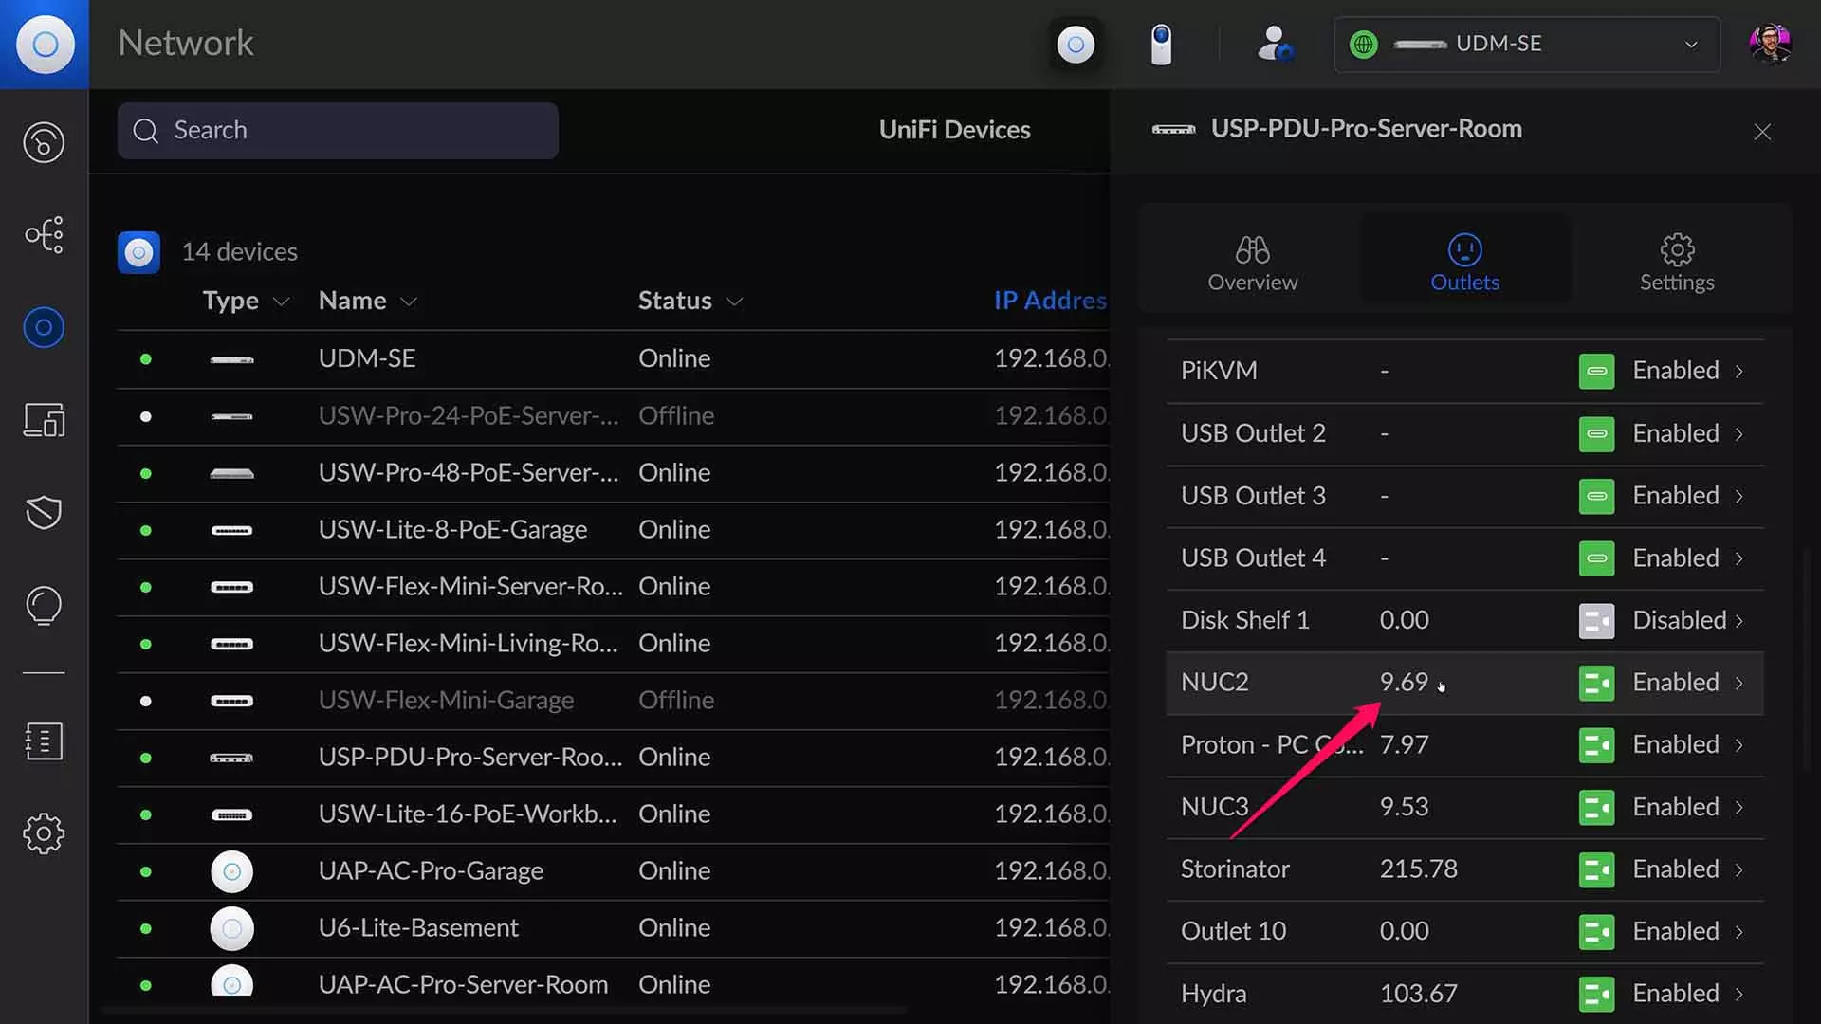Open the Settings gear in sidebar
Screen dimensions: 1821x1024
click(x=44, y=833)
